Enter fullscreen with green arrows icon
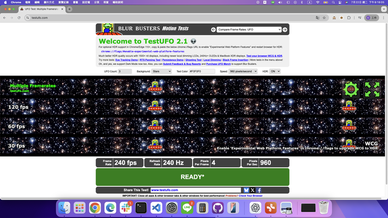The image size is (388, 218). coord(372,89)
